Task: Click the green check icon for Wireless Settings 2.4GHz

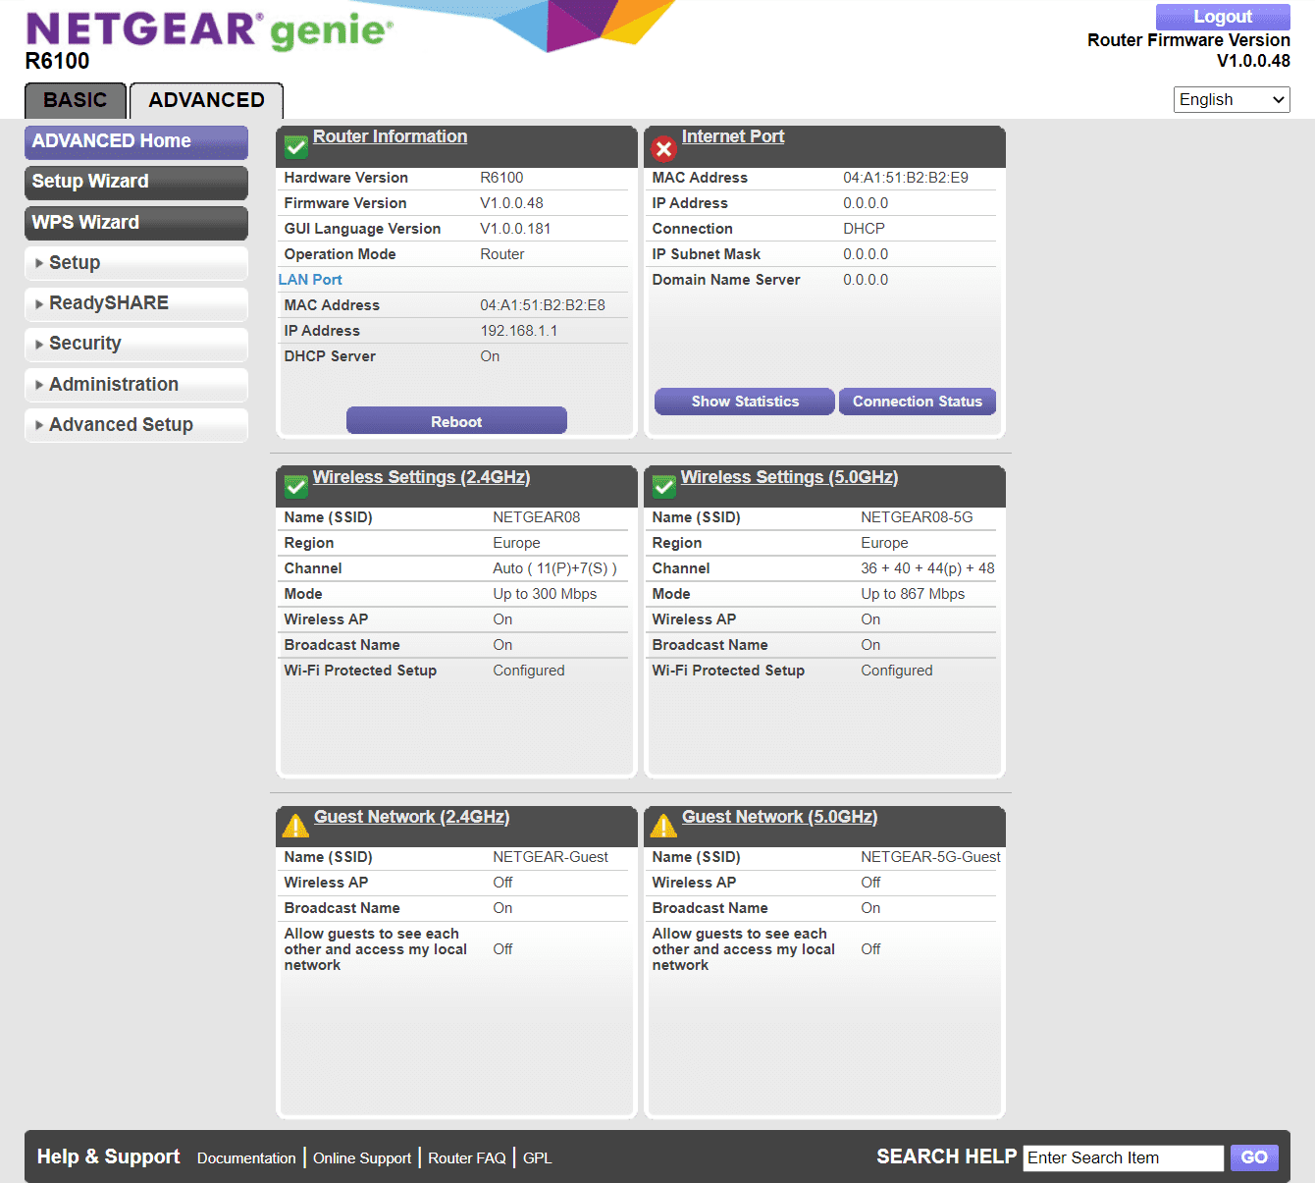Action: click(295, 487)
